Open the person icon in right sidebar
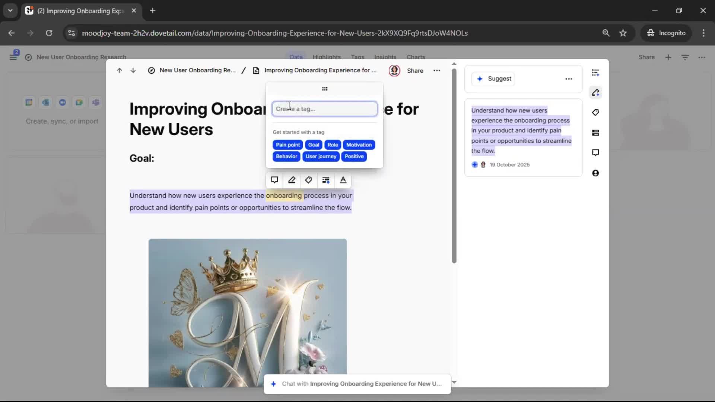This screenshot has height=402, width=715. (595, 173)
